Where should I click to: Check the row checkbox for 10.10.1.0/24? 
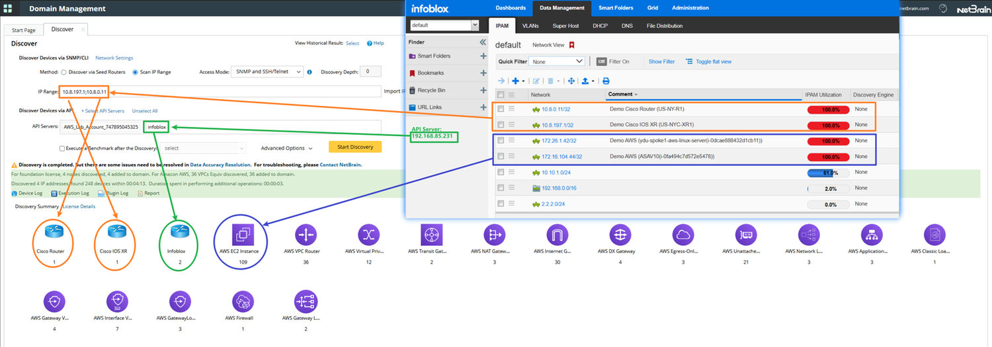[x=501, y=172]
